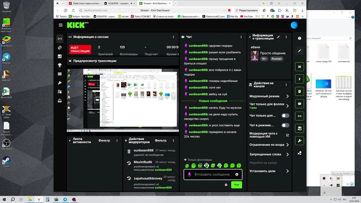The width and height of the screenshot is (361, 203).
Task: Click the info icon in right sidebar
Action: click(300, 38)
